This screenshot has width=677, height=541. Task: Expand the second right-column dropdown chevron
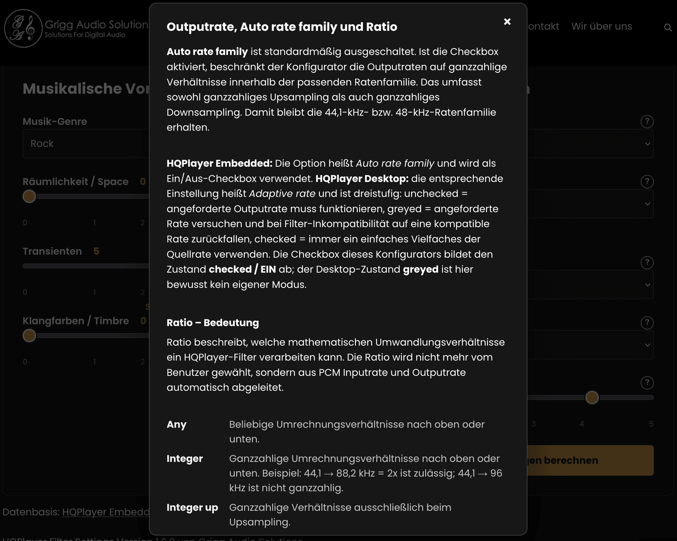coord(647,204)
